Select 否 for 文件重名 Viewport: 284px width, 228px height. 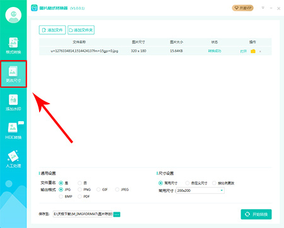(80, 183)
